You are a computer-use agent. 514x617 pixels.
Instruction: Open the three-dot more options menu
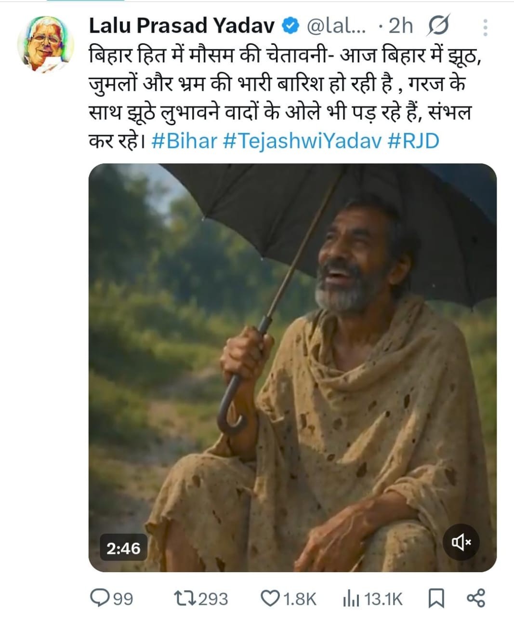pos(485,27)
